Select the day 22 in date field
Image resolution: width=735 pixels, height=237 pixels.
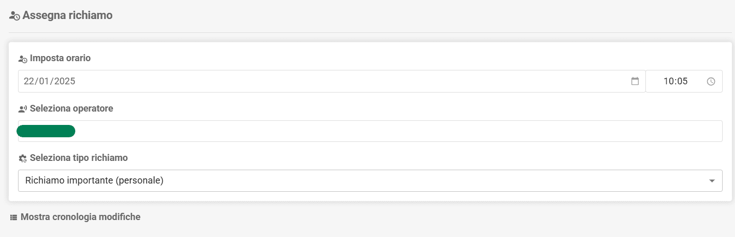tap(29, 81)
